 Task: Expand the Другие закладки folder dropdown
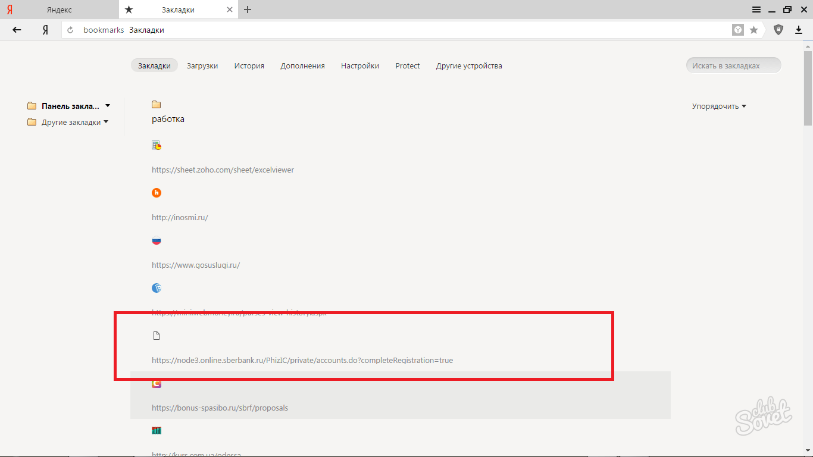[x=106, y=122]
